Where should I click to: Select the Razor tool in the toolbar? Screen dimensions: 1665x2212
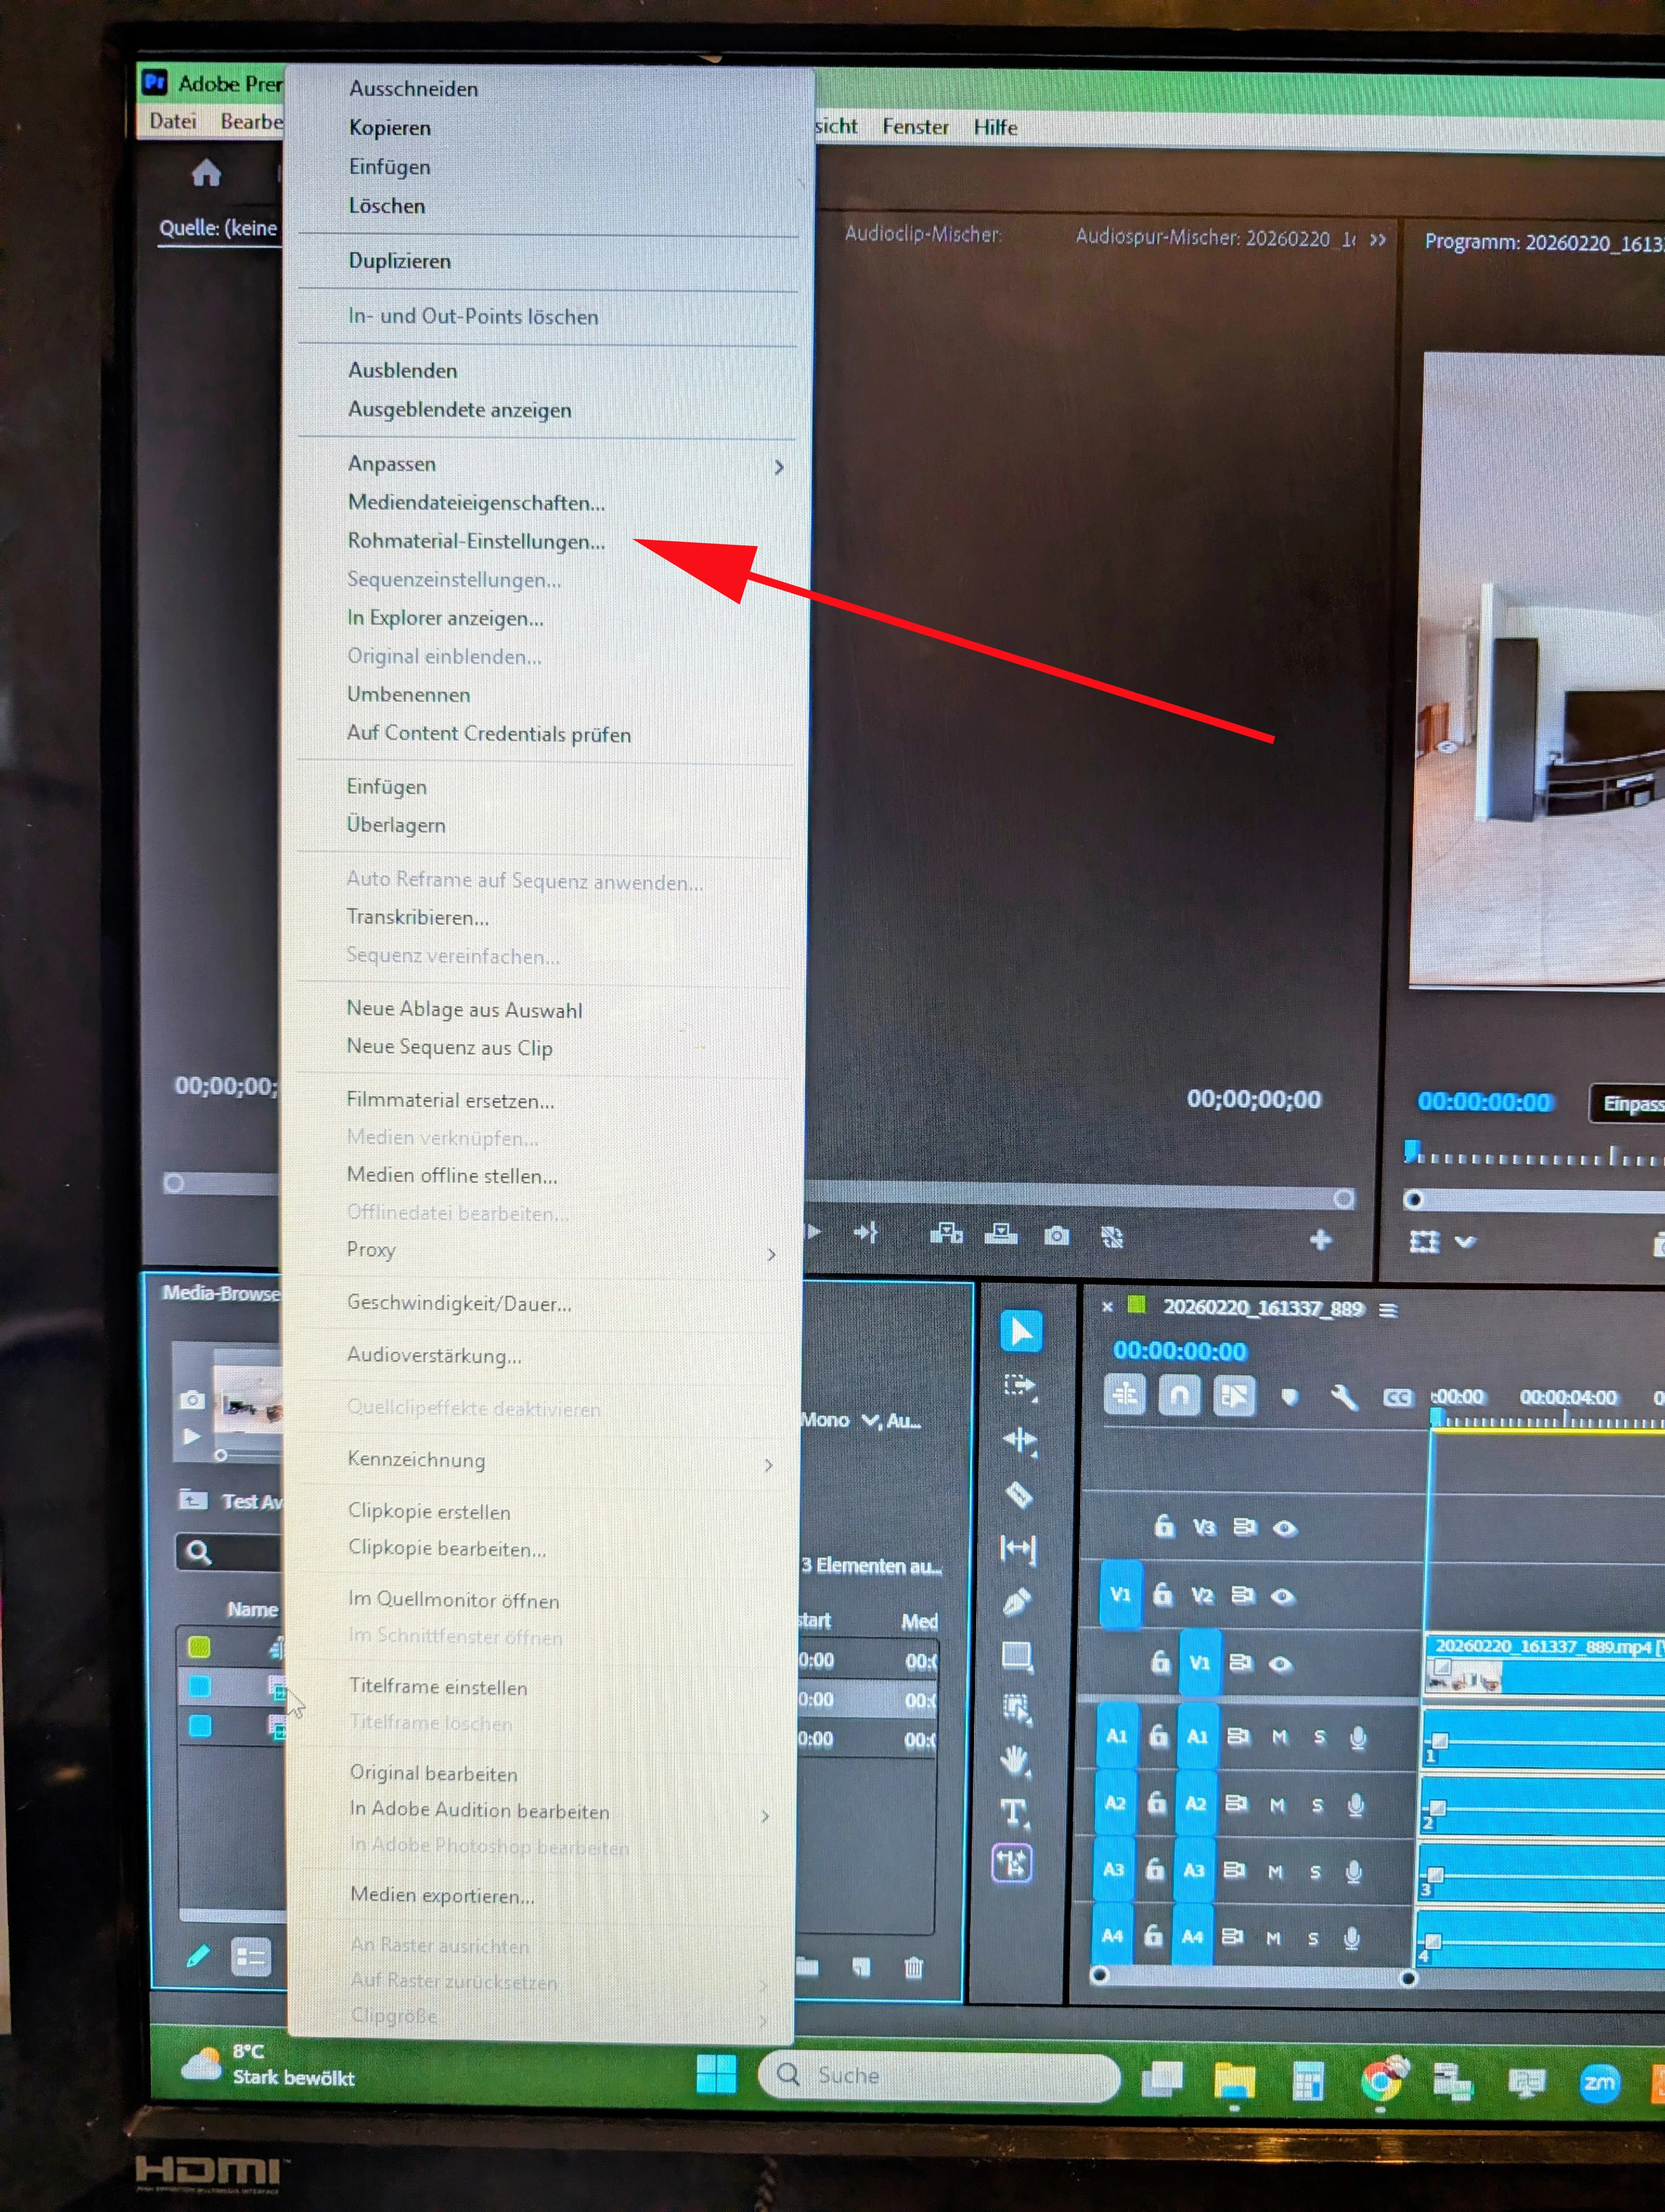(1018, 1495)
